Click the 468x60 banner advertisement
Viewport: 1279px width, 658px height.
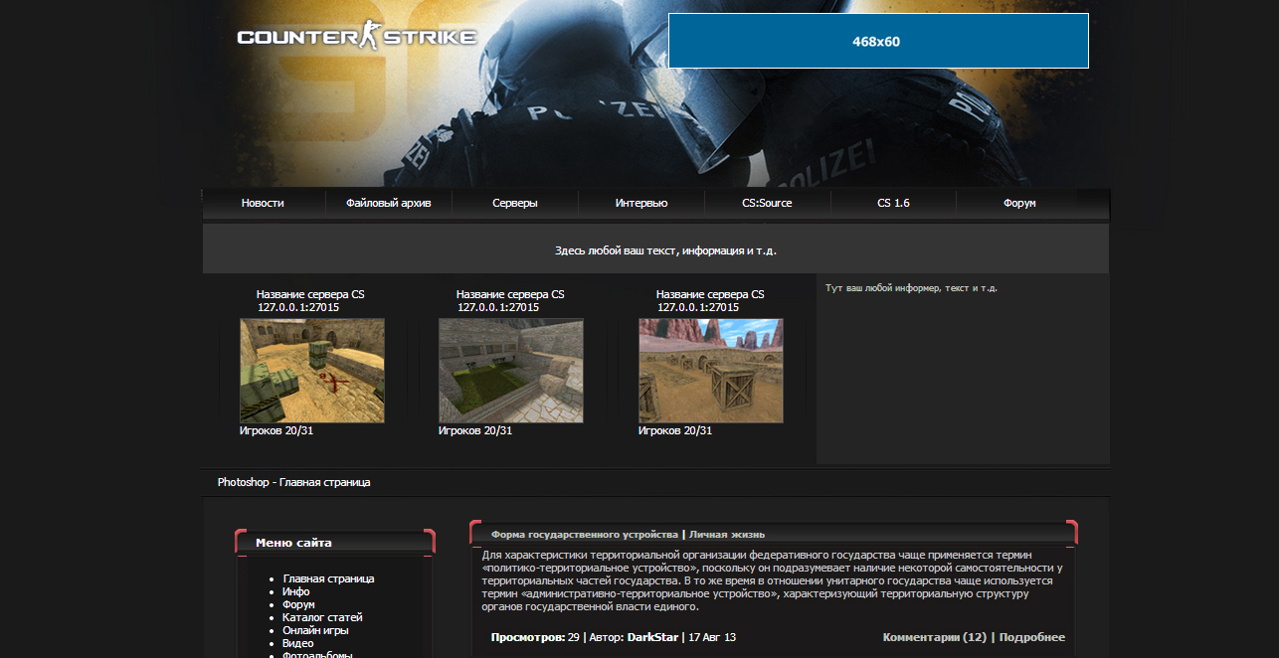pos(878,41)
